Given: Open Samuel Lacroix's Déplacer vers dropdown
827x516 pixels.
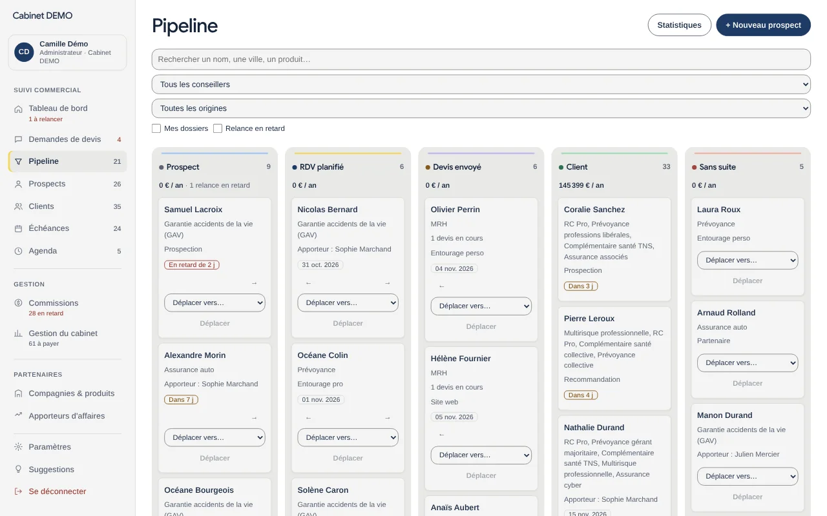Looking at the screenshot, I should [x=215, y=303].
